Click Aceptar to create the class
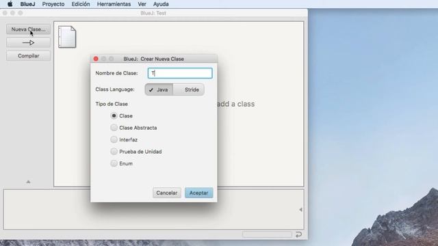The width and height of the screenshot is (438, 246). [199, 193]
